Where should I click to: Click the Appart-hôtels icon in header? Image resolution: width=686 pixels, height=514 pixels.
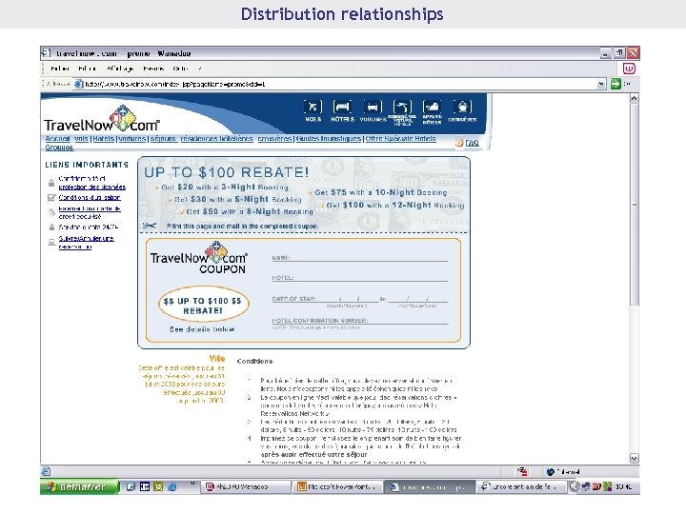click(432, 107)
